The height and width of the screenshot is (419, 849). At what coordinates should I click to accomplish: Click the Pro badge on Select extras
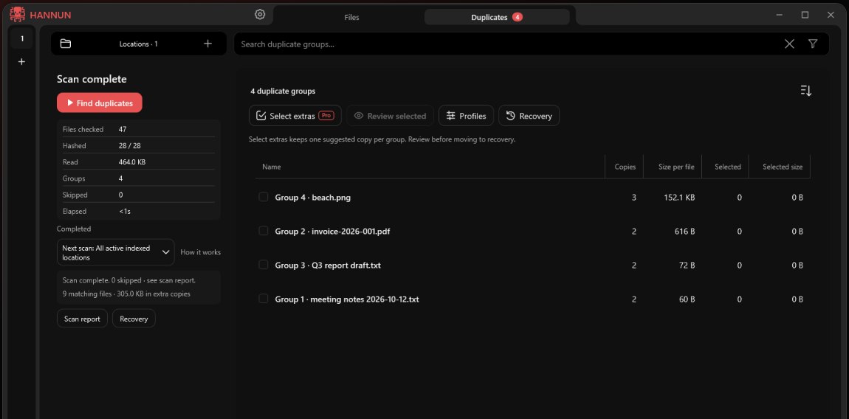point(326,115)
